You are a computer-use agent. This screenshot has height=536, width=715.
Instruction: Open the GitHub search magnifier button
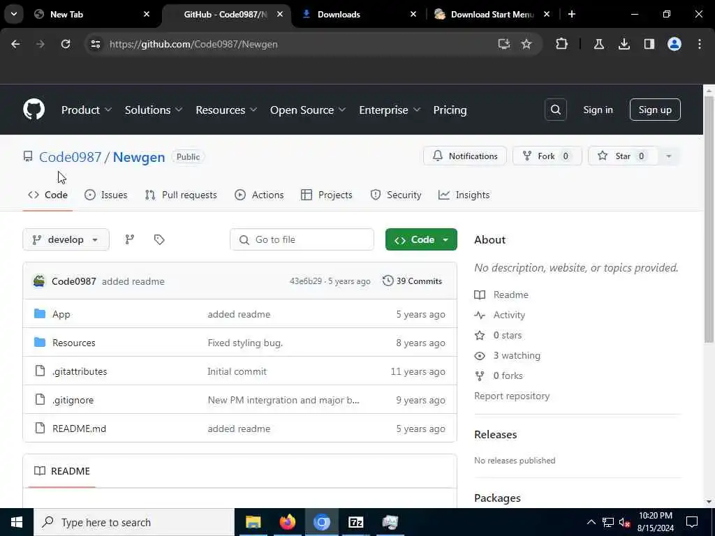(555, 110)
